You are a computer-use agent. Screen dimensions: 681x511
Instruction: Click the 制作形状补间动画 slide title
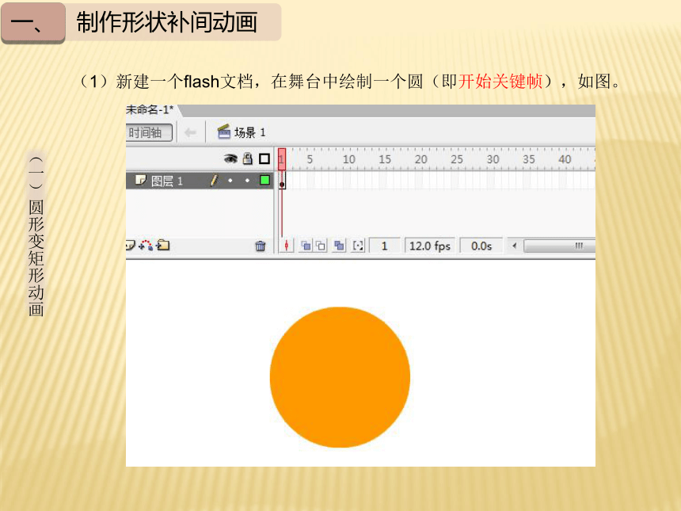[x=167, y=22]
